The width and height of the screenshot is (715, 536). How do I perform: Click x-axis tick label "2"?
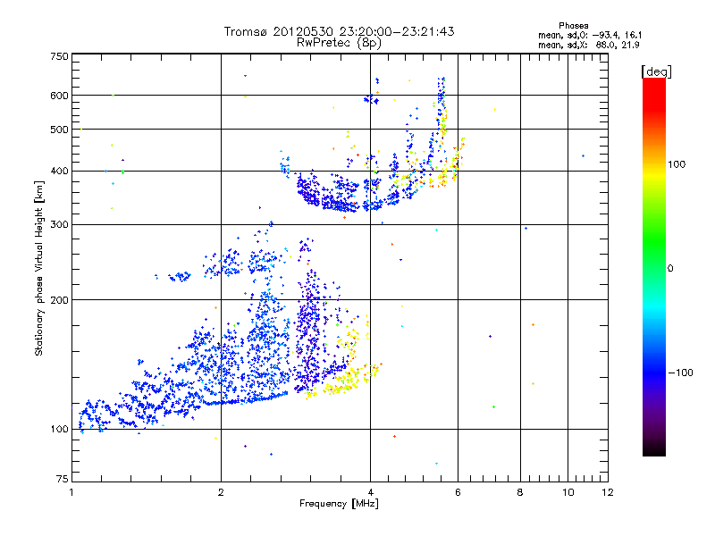point(221,492)
